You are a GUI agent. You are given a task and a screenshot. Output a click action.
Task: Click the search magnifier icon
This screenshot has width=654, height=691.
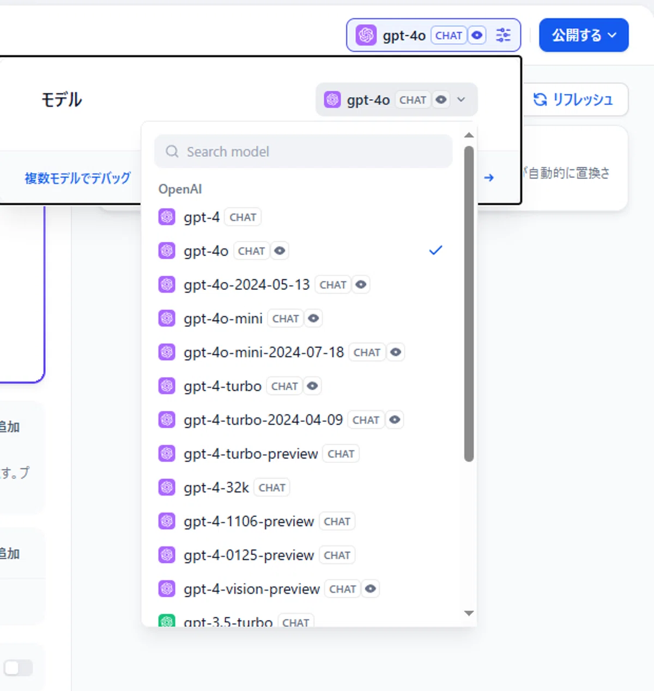tap(172, 151)
